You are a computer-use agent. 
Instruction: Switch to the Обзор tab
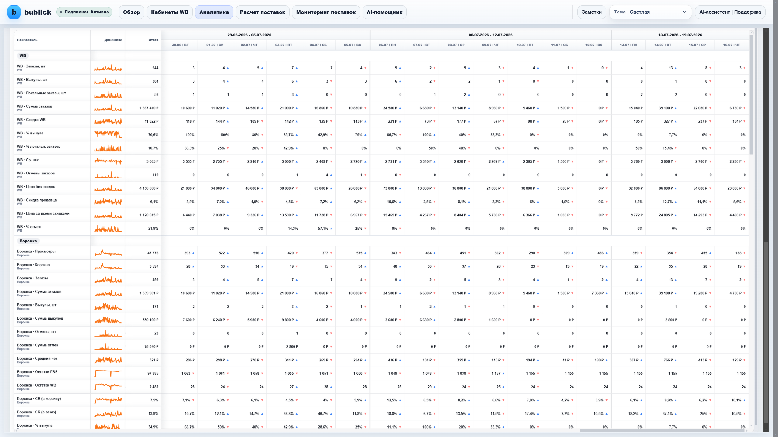[132, 12]
